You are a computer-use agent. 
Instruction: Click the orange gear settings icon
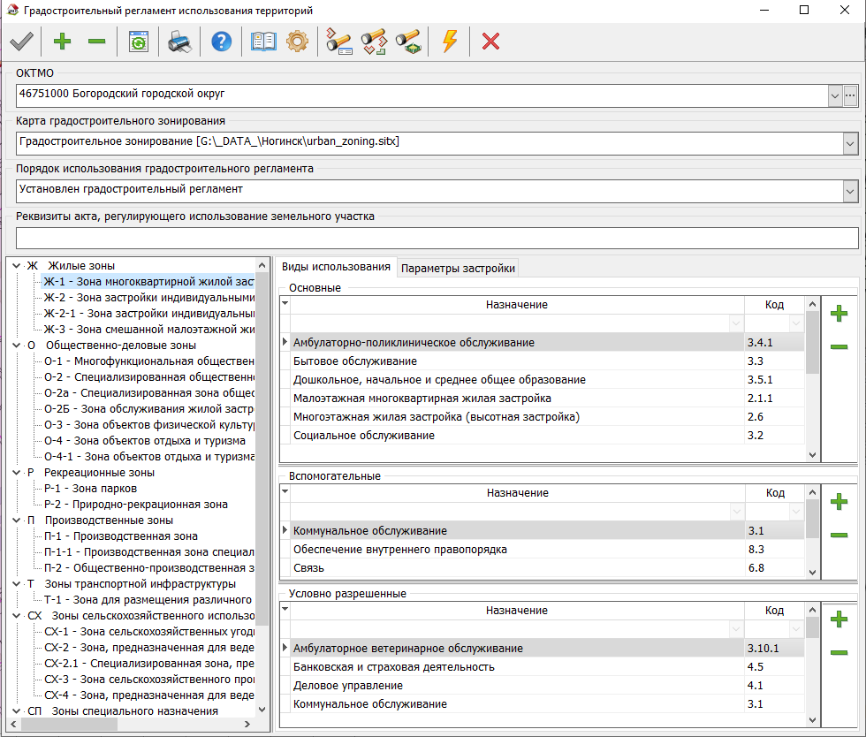click(x=298, y=42)
